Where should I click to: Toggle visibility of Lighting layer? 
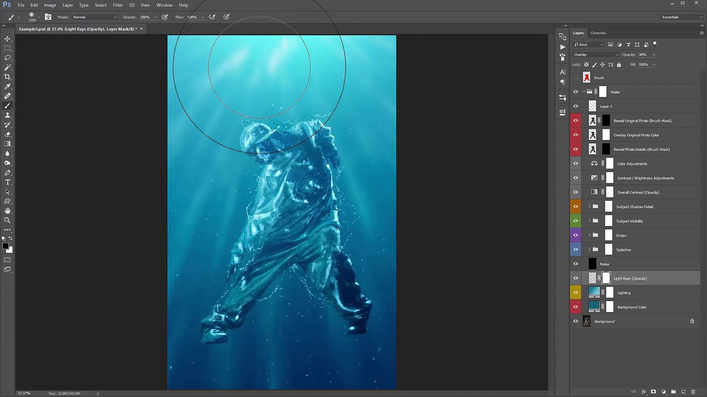click(576, 293)
